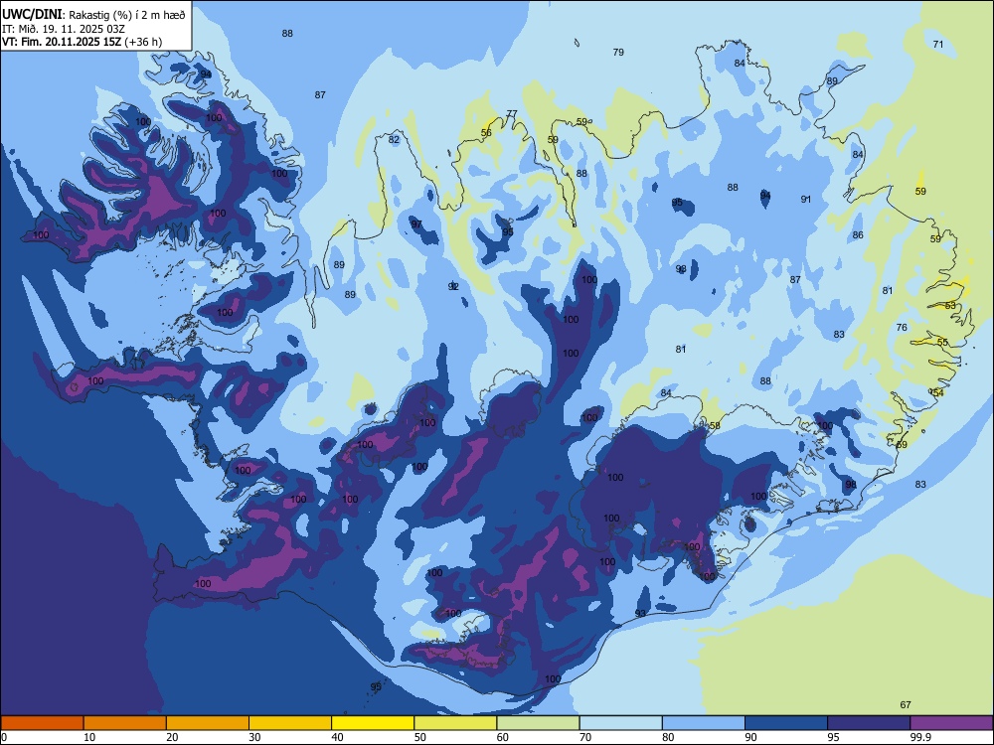
Task: Click the 'IT: Mið. 19. 11. 2025 03Z' line
Action: point(64,29)
